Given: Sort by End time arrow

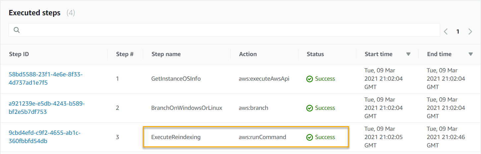Looking at the screenshot, I should coord(471,54).
